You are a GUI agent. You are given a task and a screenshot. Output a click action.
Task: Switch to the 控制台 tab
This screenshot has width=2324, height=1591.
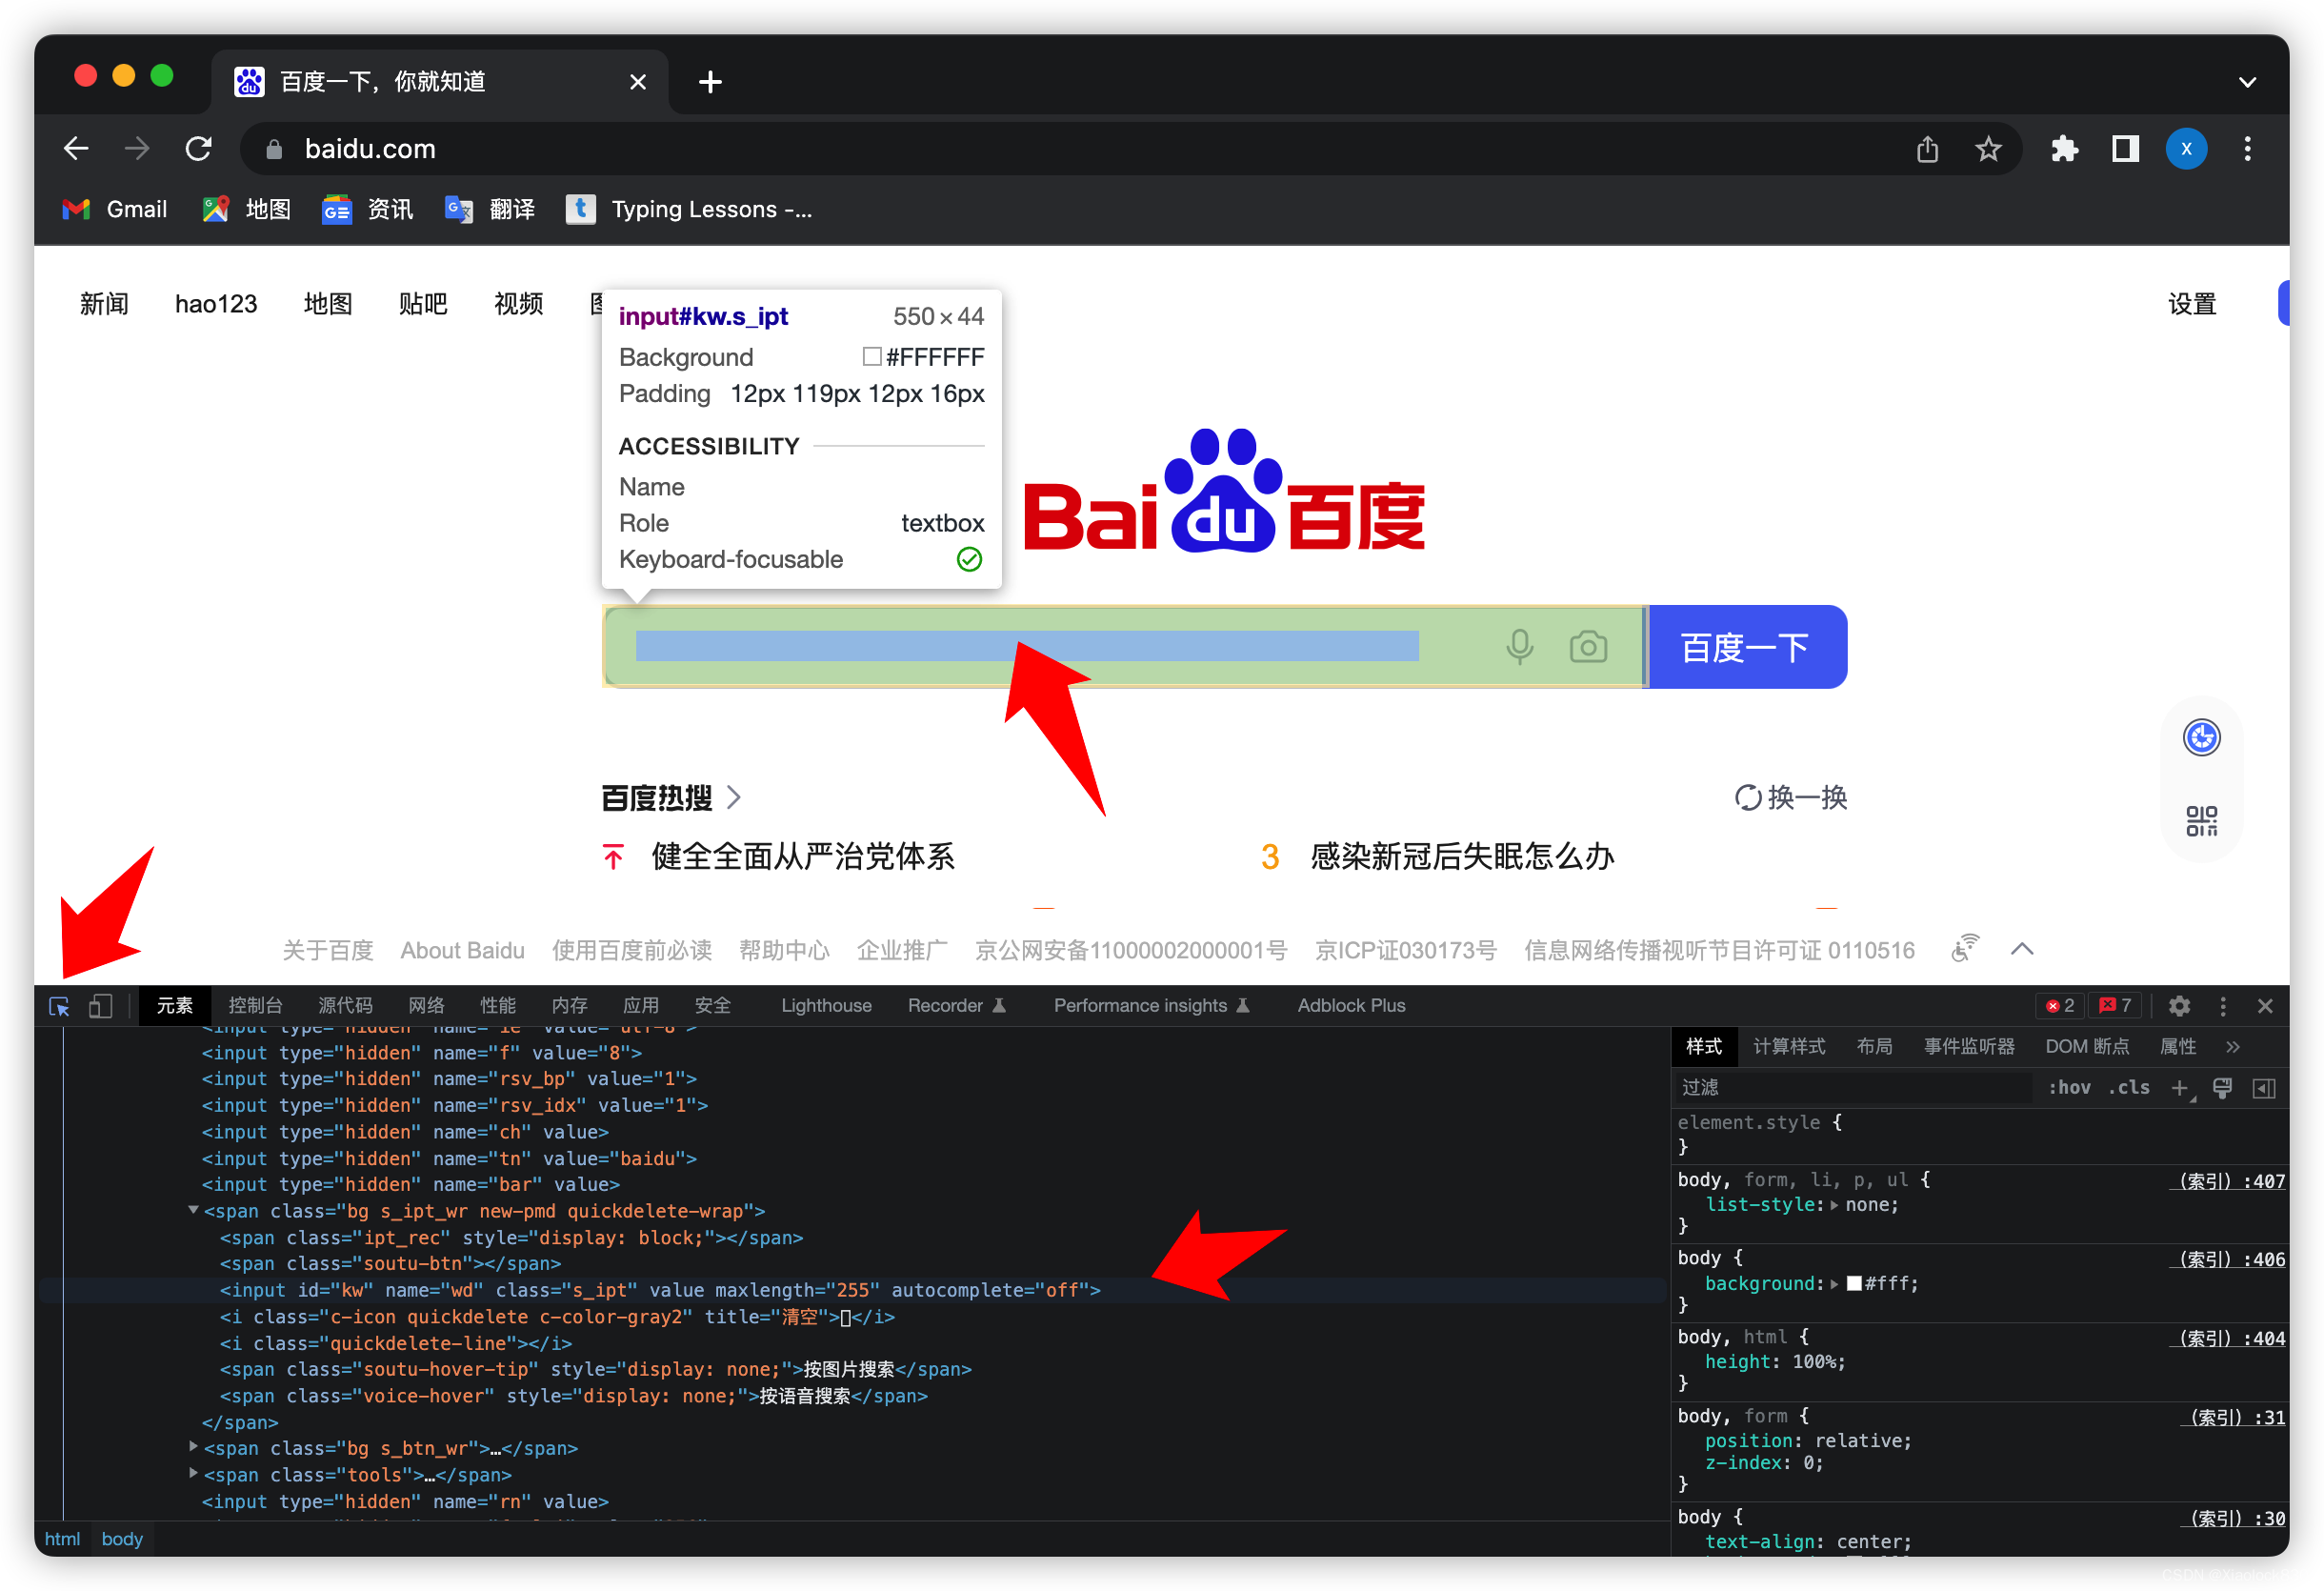[255, 1006]
